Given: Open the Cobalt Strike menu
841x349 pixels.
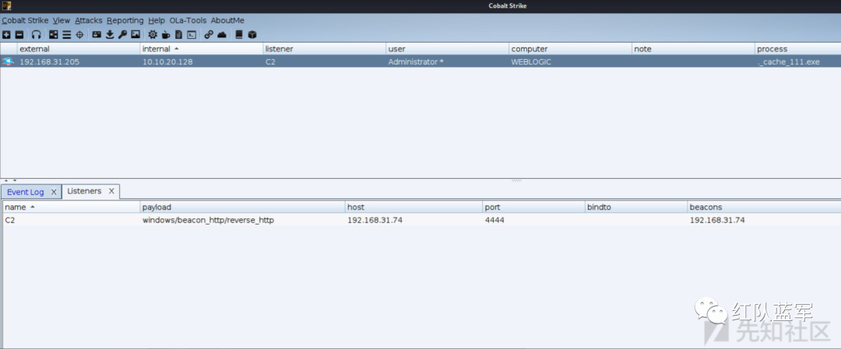Looking at the screenshot, I should pyautogui.click(x=25, y=20).
